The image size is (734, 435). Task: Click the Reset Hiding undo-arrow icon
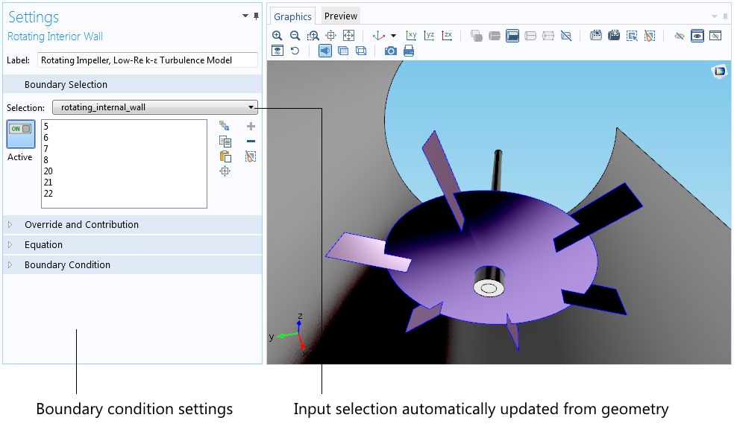295,51
